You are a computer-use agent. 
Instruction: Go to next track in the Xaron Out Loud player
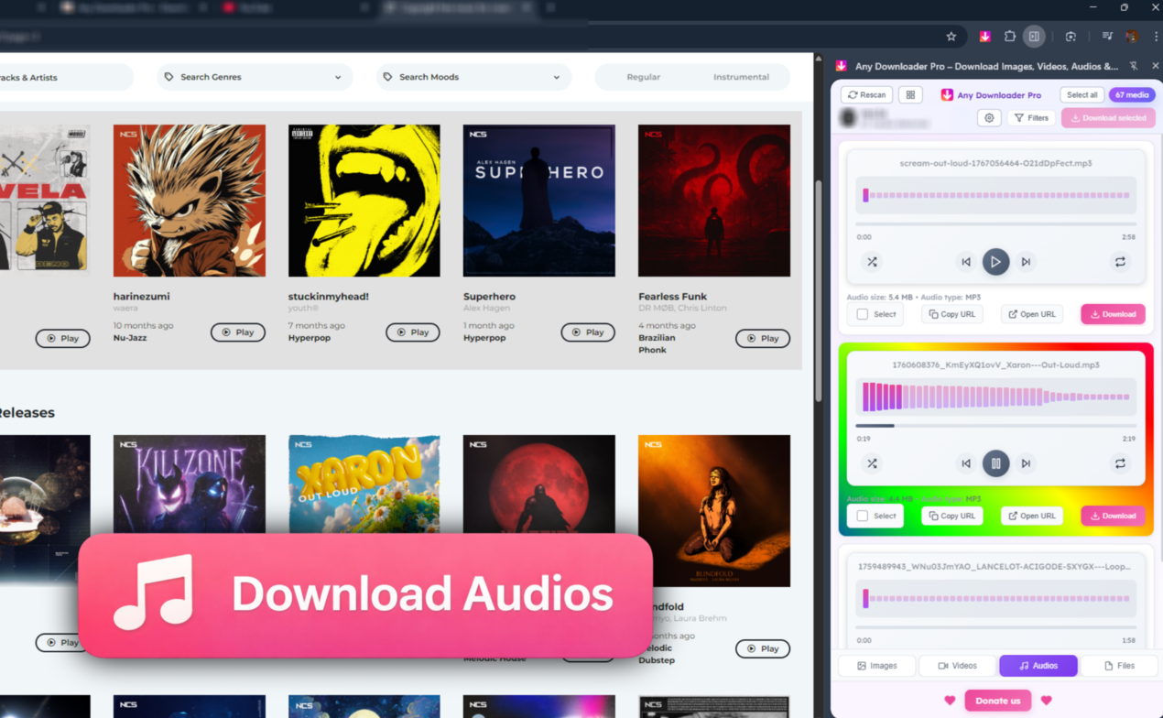click(1026, 463)
